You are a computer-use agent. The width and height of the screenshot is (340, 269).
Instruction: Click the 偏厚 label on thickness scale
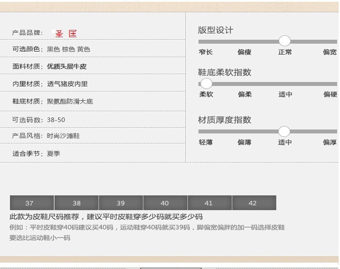tap(330, 142)
